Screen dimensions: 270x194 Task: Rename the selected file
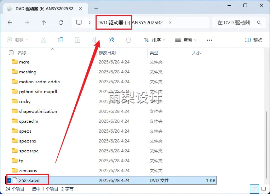[x=94, y=40]
